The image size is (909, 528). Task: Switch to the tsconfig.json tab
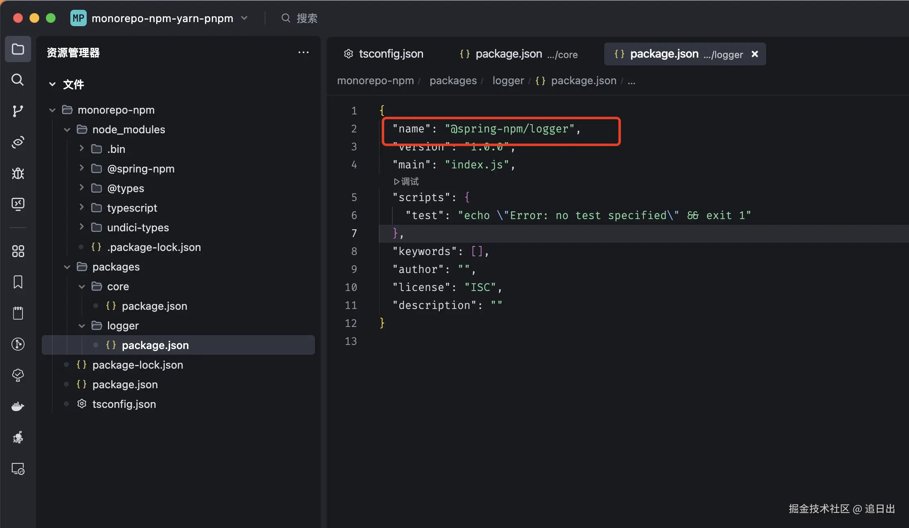tap(383, 54)
